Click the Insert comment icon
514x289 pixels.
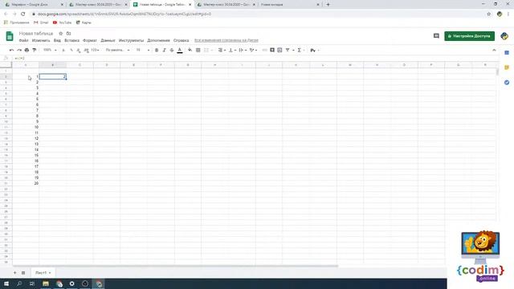tap(272, 50)
